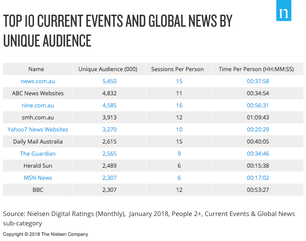Click the 00:15:38 time value

(x=258, y=166)
